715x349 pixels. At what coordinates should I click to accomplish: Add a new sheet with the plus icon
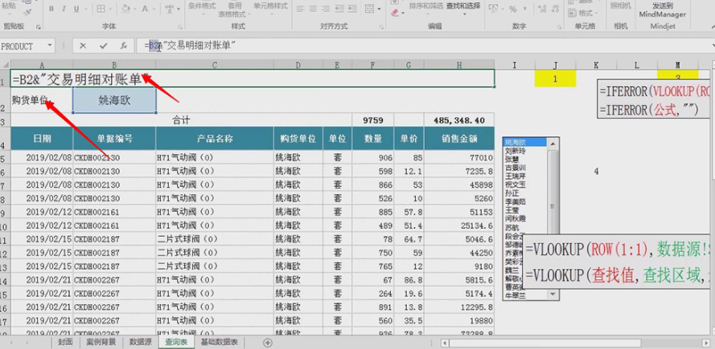tap(268, 342)
